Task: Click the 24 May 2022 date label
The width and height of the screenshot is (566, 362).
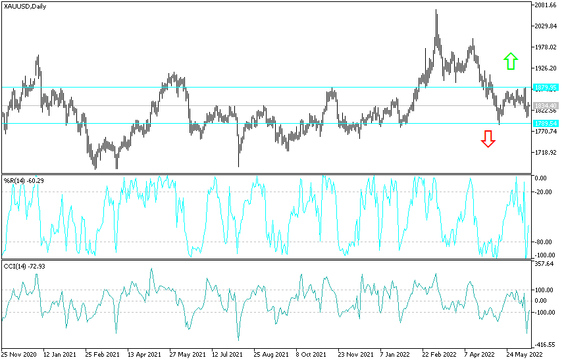Action: pos(524,354)
